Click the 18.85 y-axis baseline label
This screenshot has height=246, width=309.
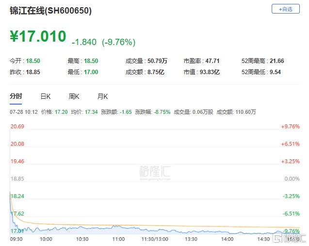17,179
